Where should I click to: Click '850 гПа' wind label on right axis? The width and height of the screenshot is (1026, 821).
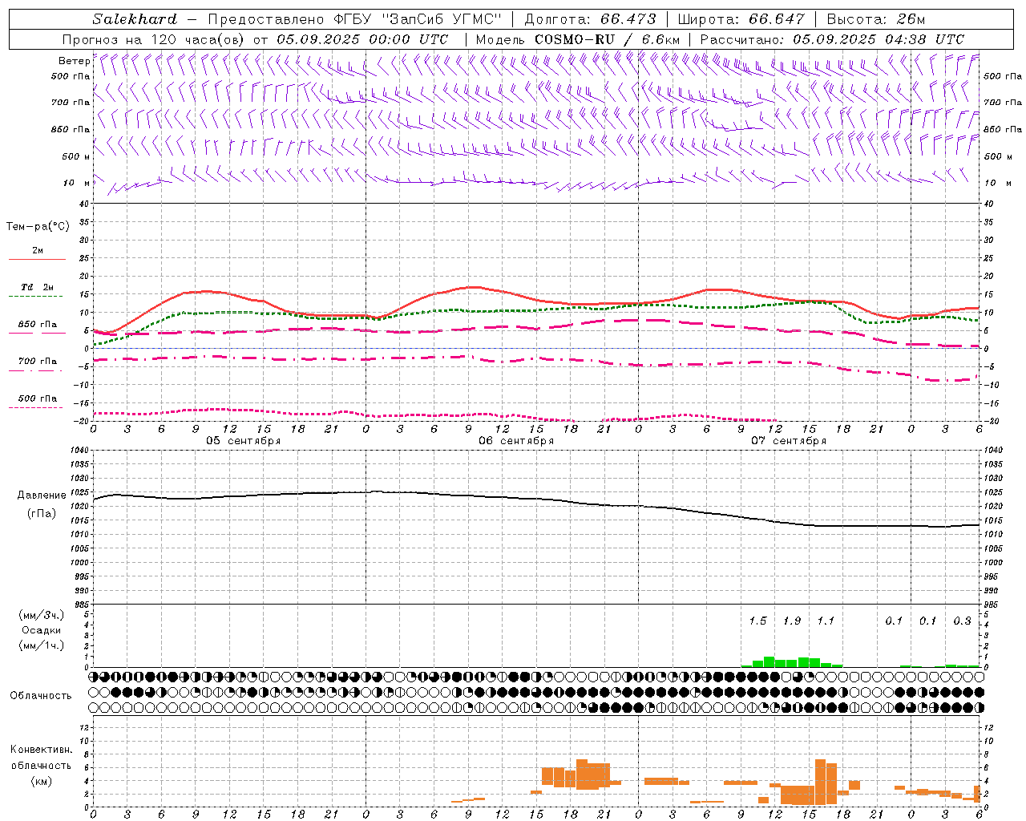click(1003, 129)
